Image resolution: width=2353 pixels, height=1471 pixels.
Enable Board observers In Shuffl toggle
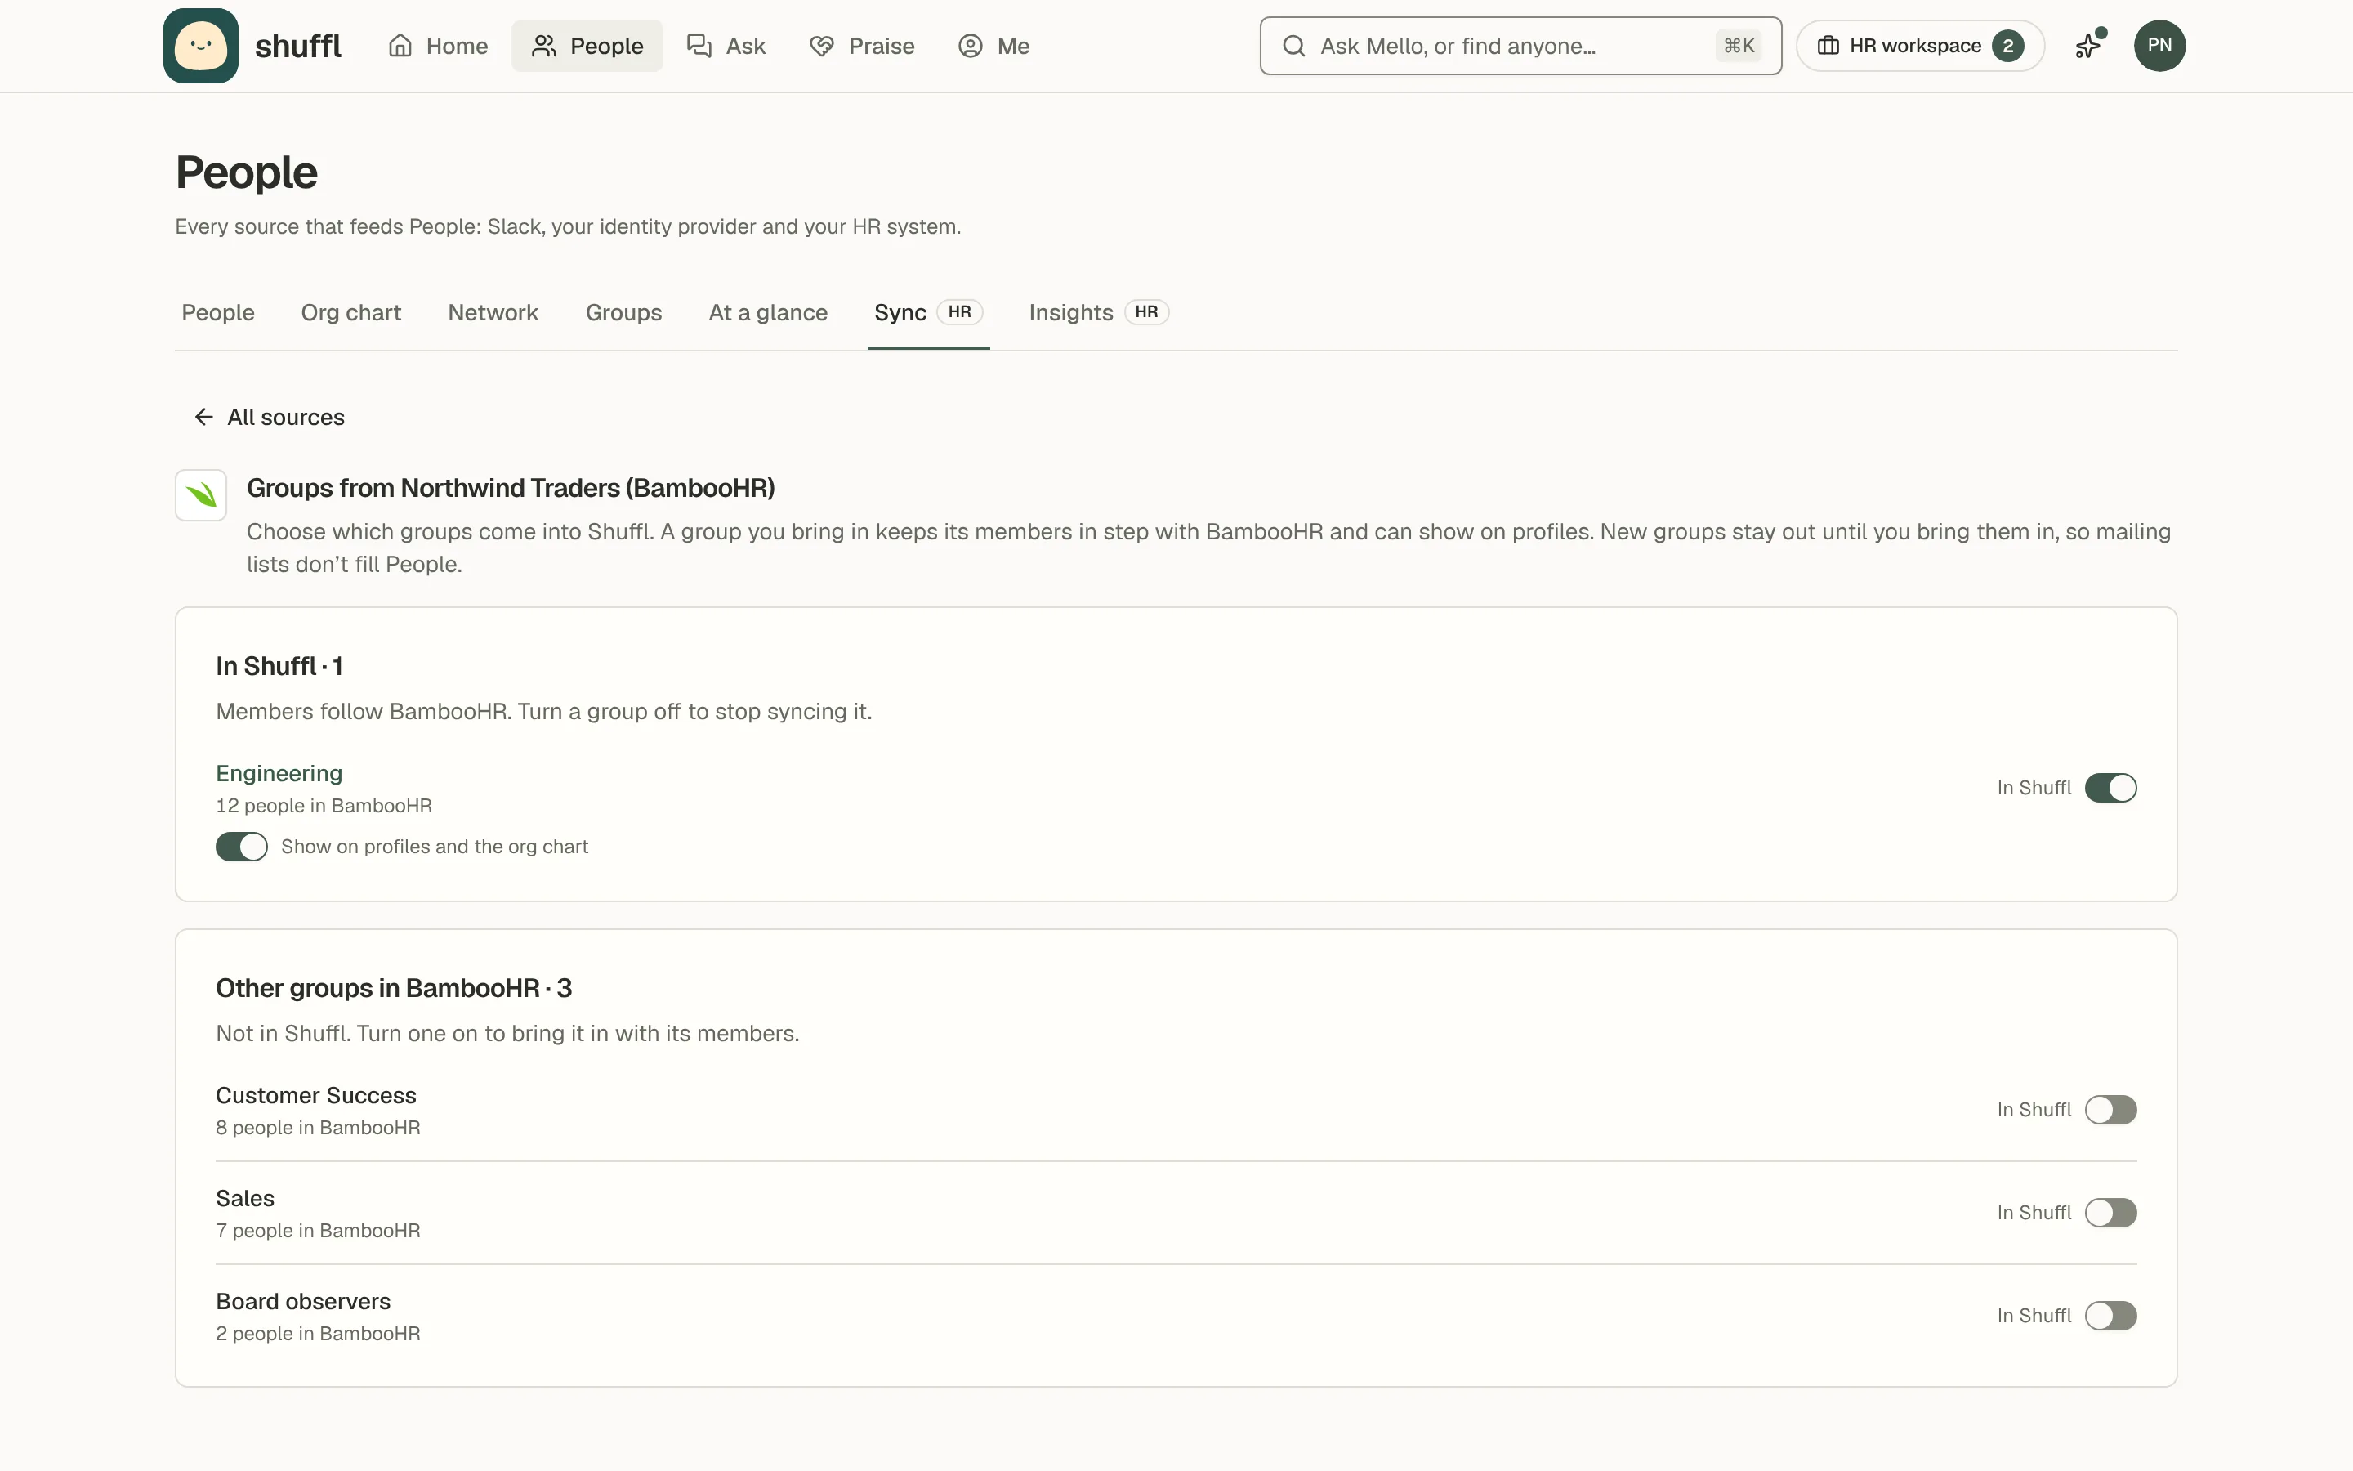point(2110,1317)
